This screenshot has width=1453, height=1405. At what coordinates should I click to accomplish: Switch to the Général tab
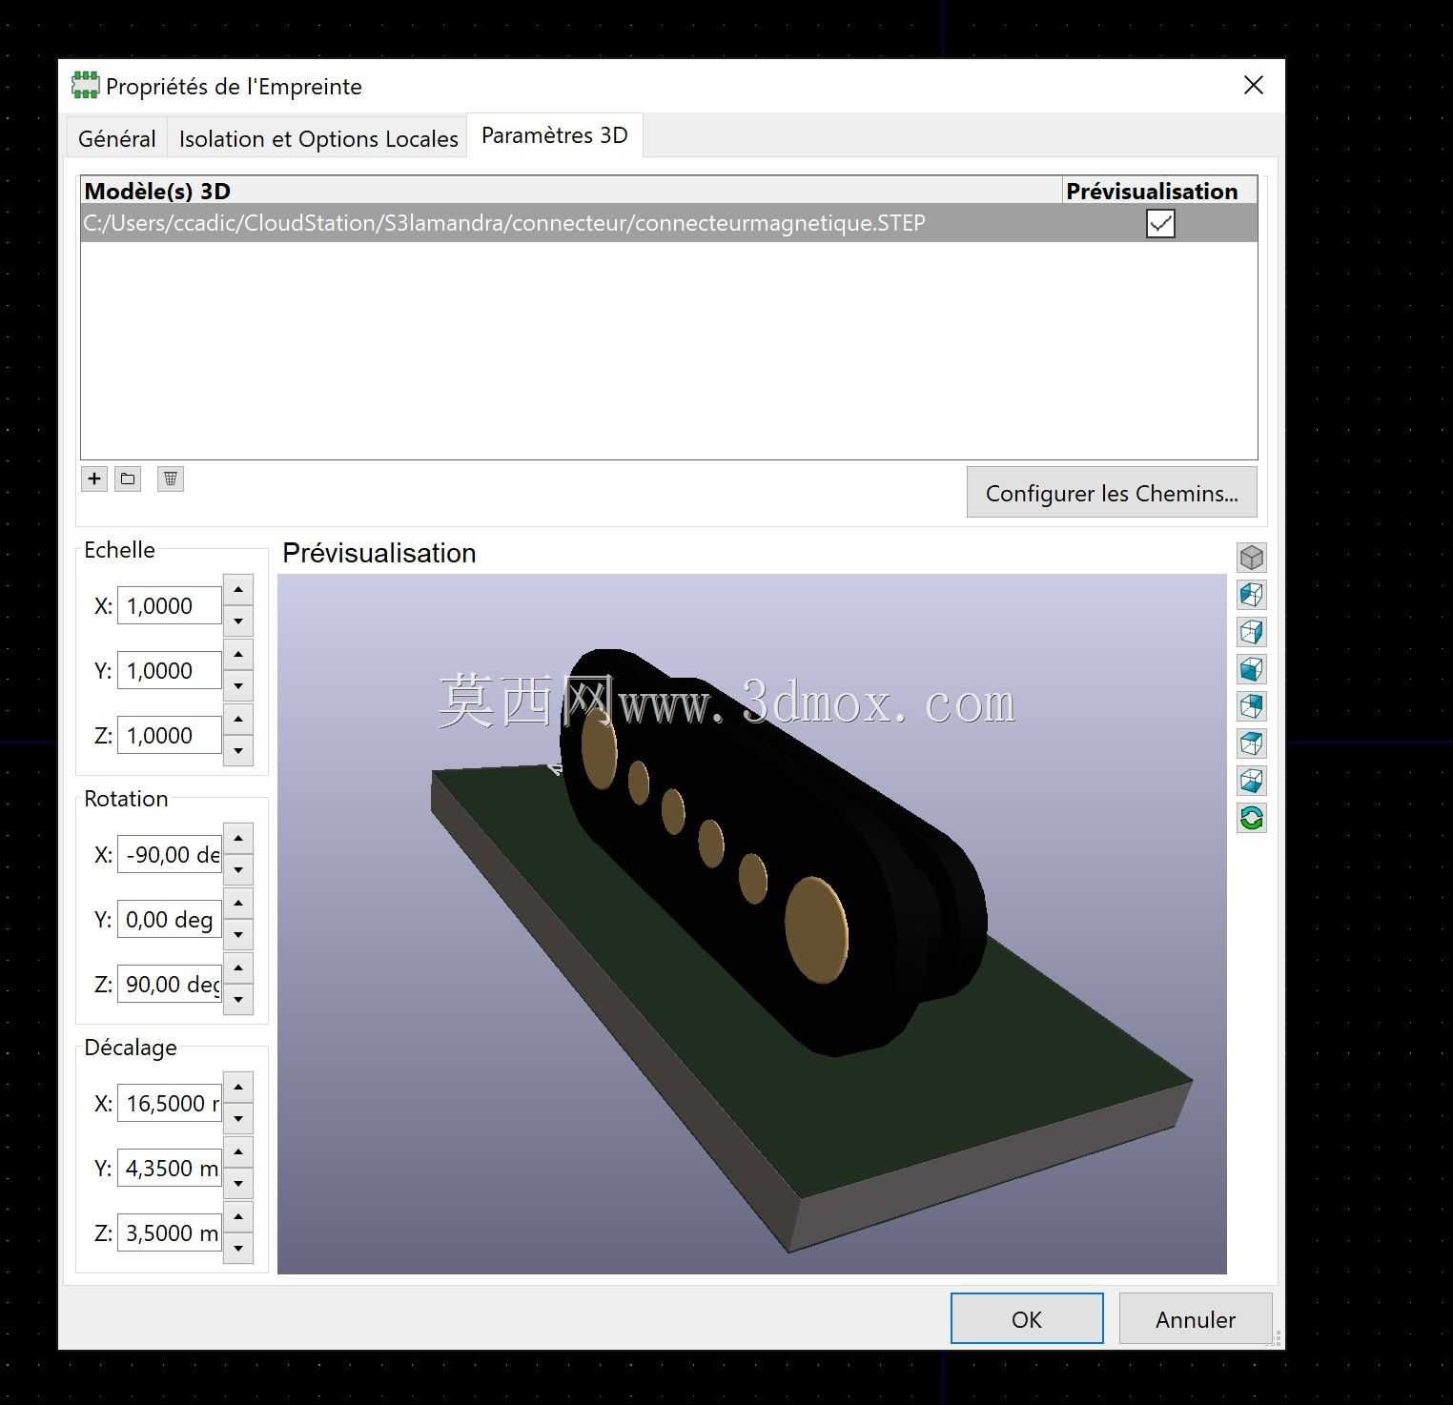tap(117, 138)
